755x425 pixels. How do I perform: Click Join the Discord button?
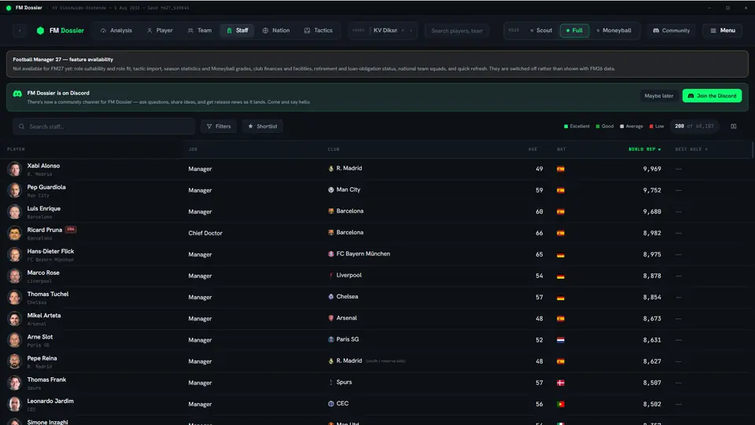coord(712,96)
